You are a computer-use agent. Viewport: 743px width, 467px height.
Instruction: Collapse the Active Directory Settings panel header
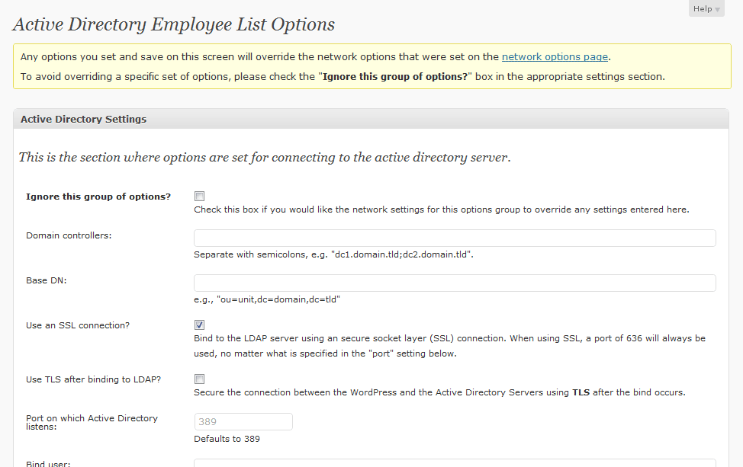pyautogui.click(x=371, y=119)
